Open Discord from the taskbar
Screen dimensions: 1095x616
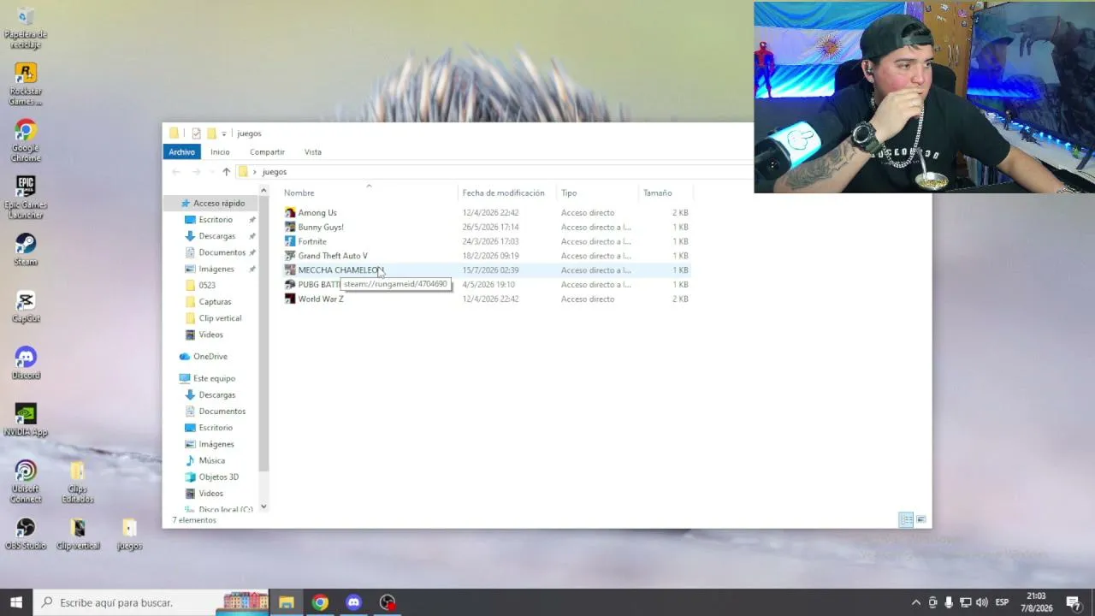click(x=353, y=602)
